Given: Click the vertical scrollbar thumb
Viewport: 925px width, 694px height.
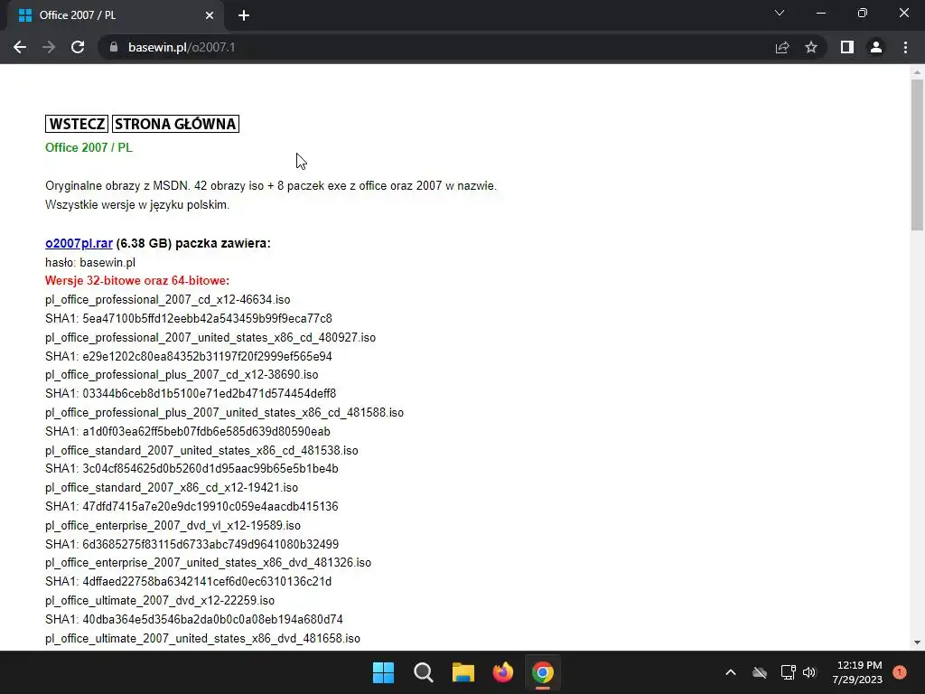Looking at the screenshot, I should [918, 155].
